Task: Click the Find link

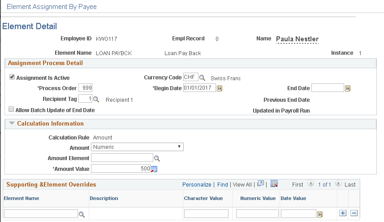Action: click(223, 184)
